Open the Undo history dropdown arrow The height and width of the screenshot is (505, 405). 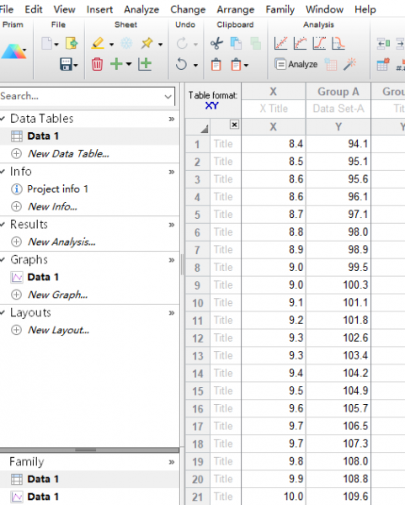(x=195, y=66)
